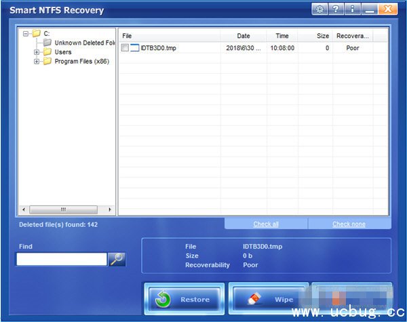
Task: Click the Users folder icon
Action: pyautogui.click(x=47, y=52)
